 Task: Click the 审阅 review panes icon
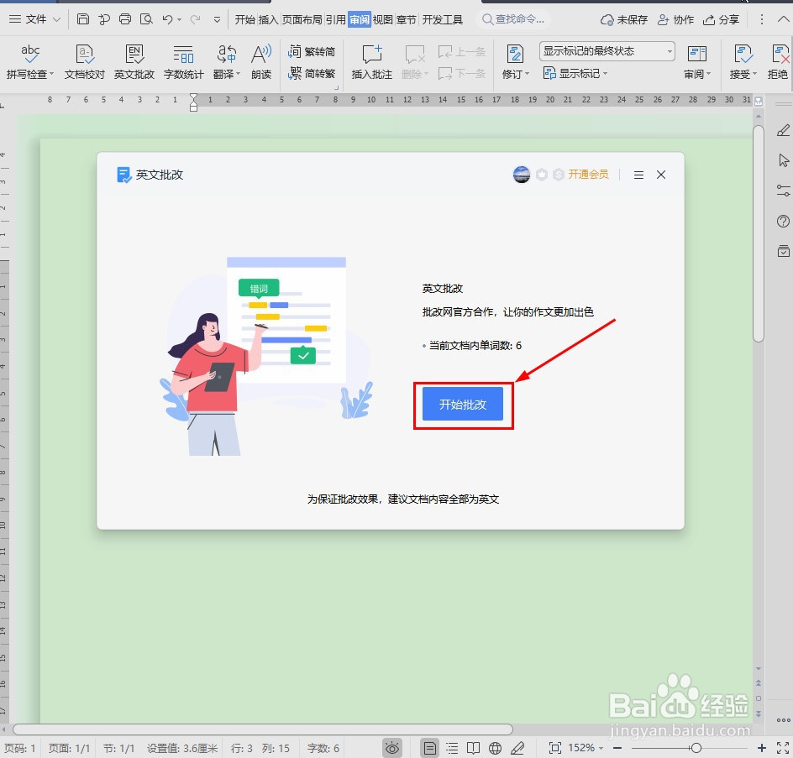pos(696,59)
